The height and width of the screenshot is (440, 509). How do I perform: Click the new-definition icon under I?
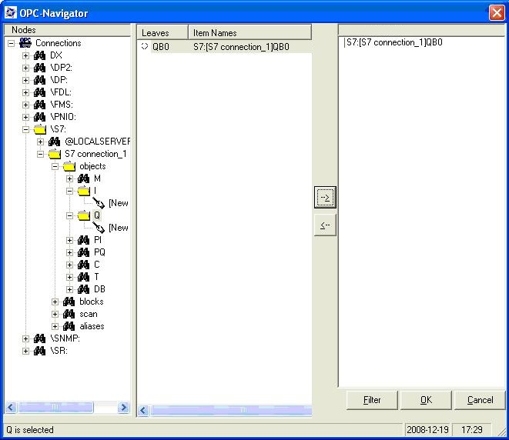[99, 203]
